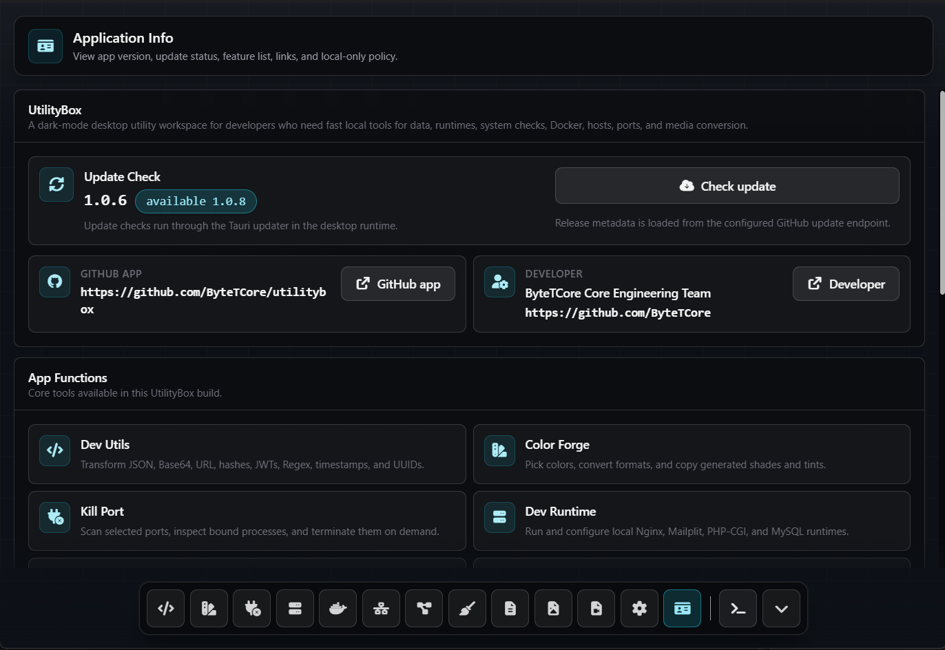The width and height of the screenshot is (945, 650).
Task: Click the Color Forge card palette icon
Action: (x=499, y=450)
